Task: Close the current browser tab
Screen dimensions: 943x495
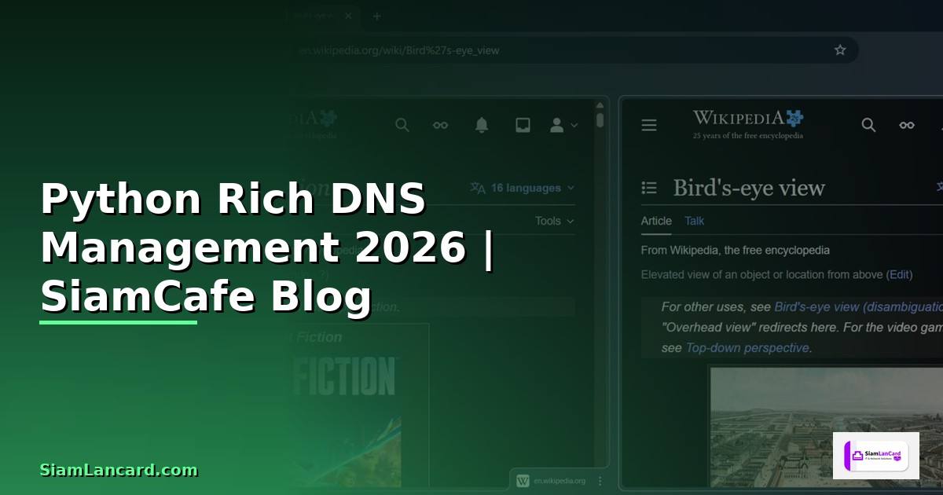Action: (x=348, y=16)
